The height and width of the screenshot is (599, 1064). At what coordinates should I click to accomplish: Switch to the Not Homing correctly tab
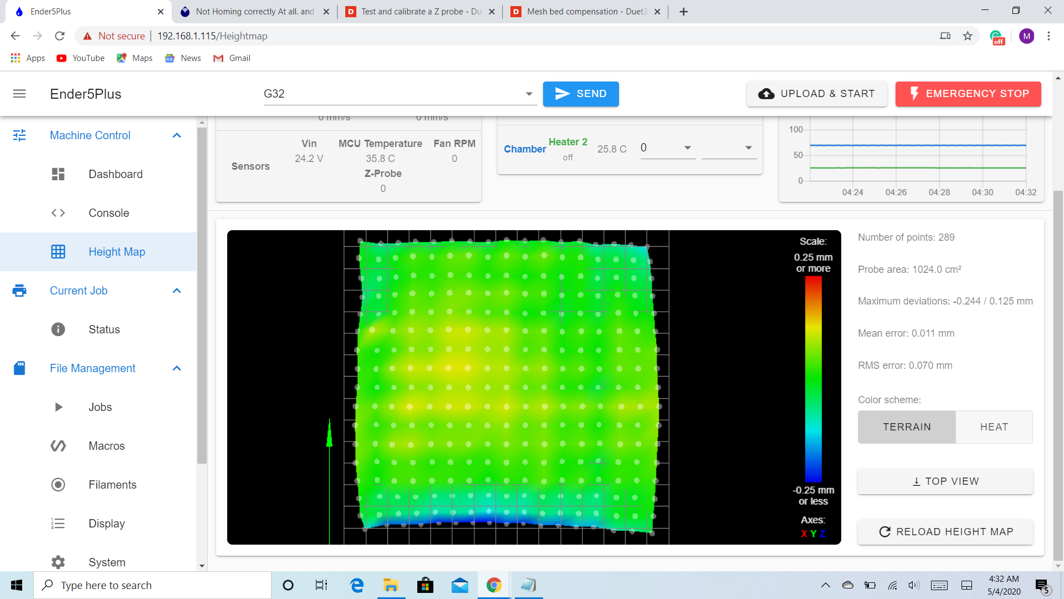(x=255, y=11)
